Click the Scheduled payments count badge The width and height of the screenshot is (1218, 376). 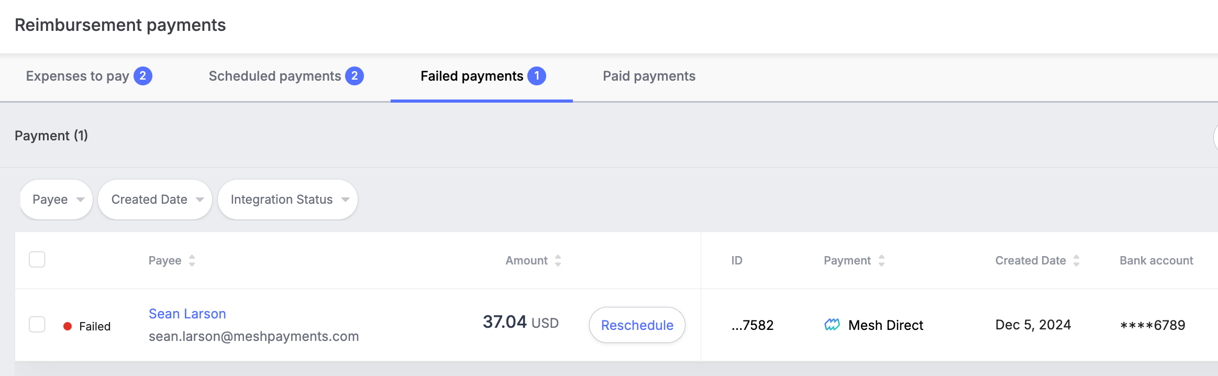(x=355, y=76)
